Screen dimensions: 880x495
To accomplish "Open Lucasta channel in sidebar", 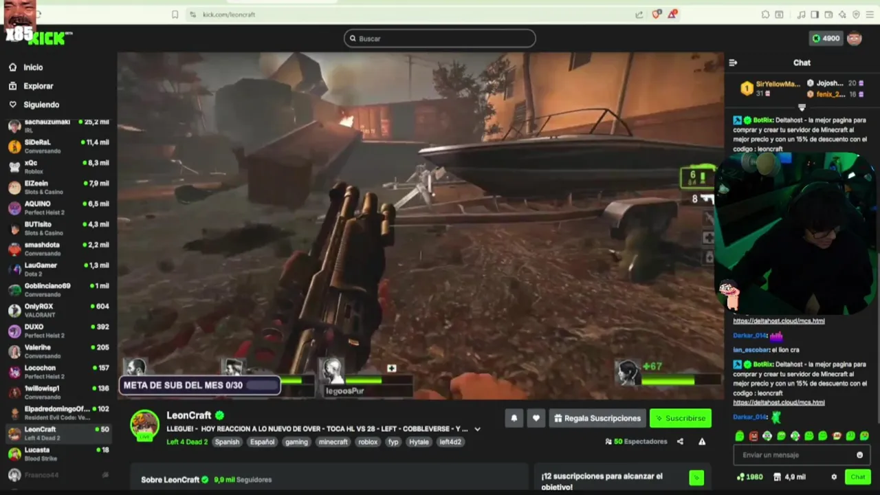I will (58, 454).
